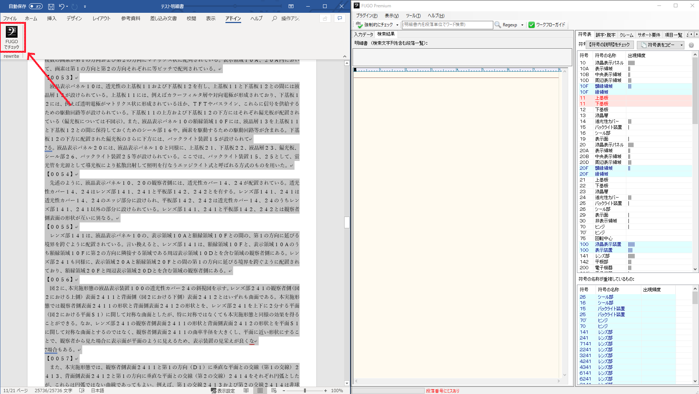Toggle the 自動保存 autosave switch
This screenshot has width=699, height=394.
36,6
